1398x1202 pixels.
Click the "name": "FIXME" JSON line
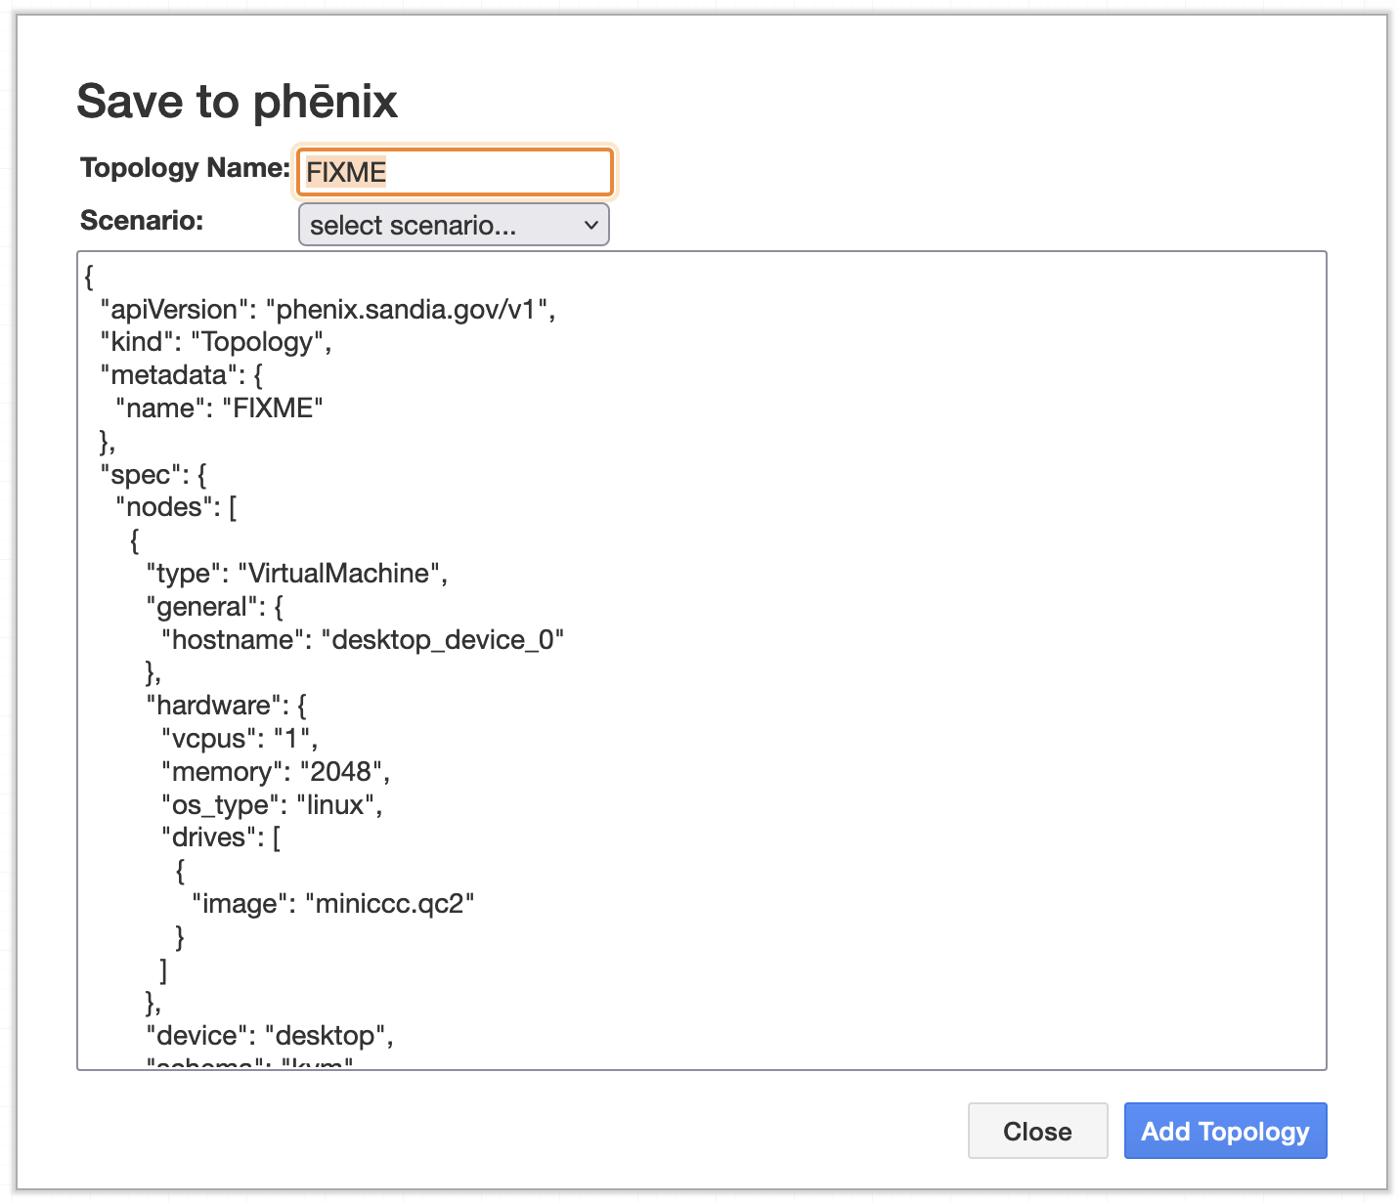(x=219, y=408)
